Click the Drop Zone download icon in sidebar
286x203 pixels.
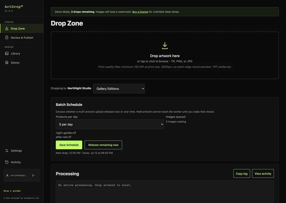[7, 28]
